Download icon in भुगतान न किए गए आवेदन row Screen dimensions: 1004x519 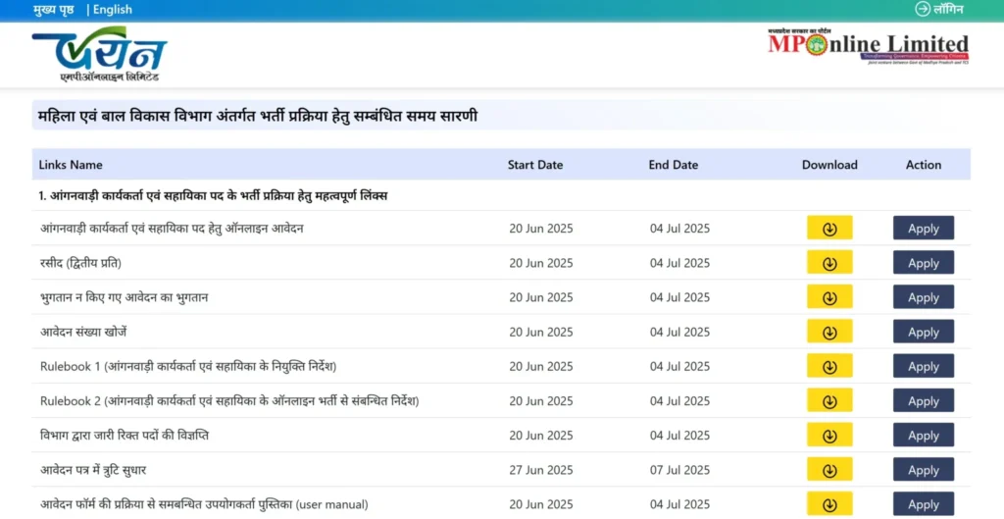[829, 297]
